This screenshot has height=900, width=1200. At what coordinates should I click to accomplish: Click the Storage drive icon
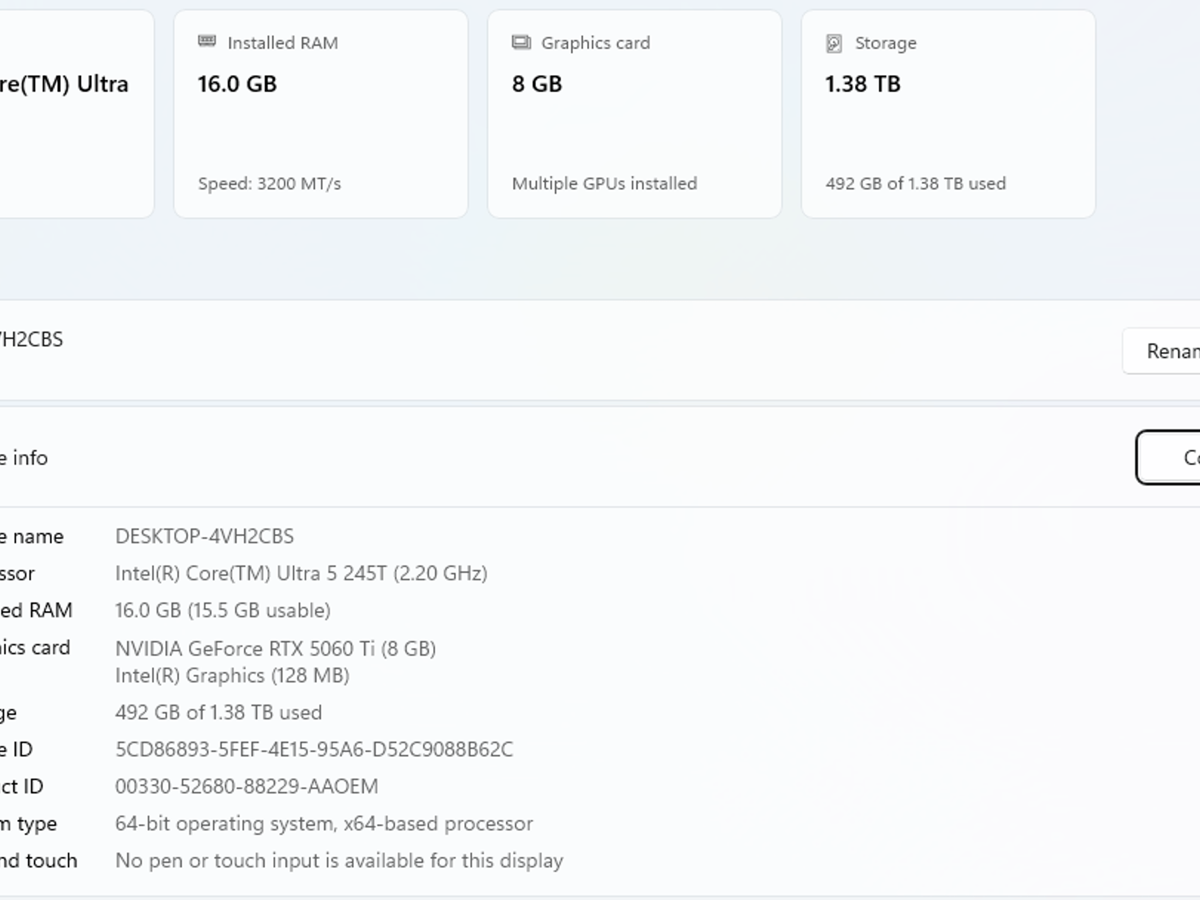pyautogui.click(x=834, y=43)
